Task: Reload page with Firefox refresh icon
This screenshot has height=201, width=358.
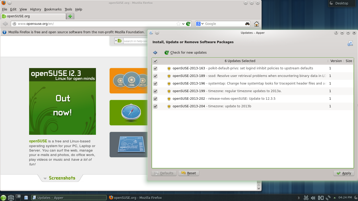Action: click(188, 24)
